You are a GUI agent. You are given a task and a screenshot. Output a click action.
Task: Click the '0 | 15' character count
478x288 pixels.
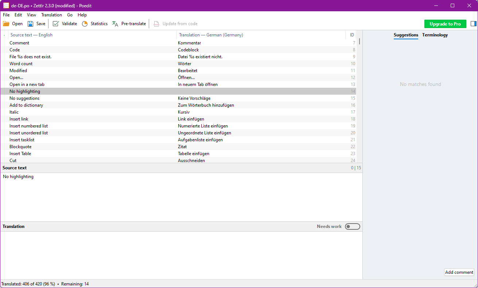(x=356, y=168)
